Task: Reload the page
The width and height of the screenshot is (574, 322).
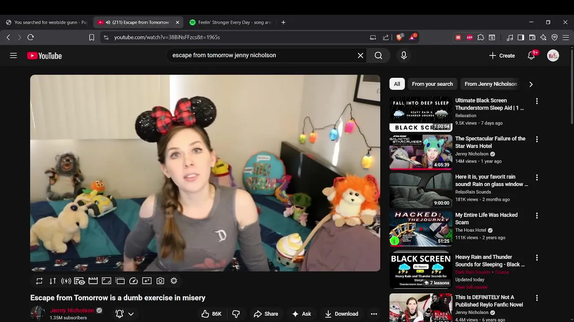Action: coord(30,38)
